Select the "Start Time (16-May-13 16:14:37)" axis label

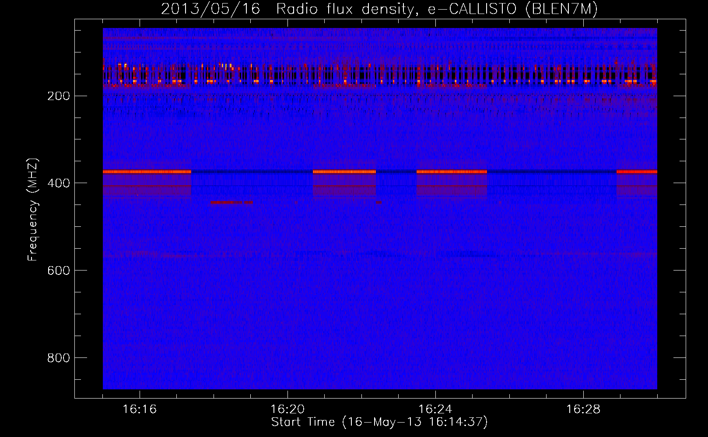point(379,422)
